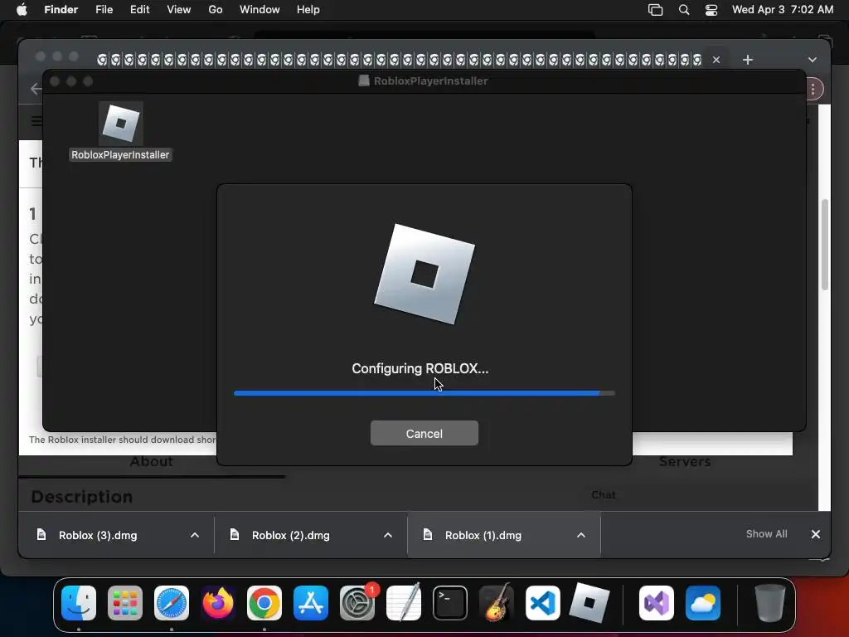This screenshot has height=637, width=849.
Task: Open Google Chrome from the Dock
Action: point(264,603)
